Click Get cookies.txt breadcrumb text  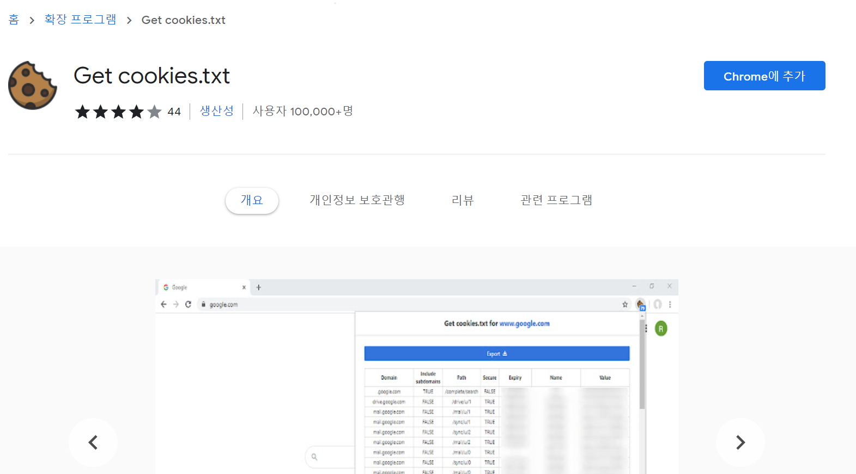[x=184, y=20]
